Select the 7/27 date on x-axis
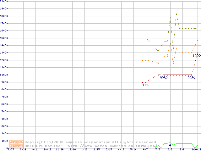Image resolution: width=201 pixels, height=151 pixels. click(x=11, y=149)
